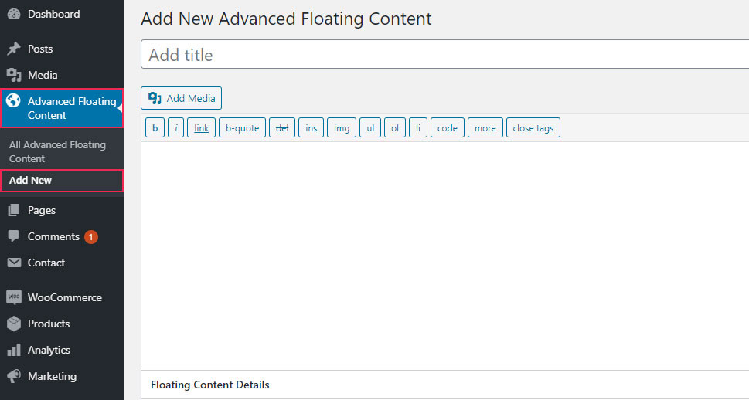Viewport: 749px width, 400px height.
Task: Open the Analytics bar chart icon
Action: [14, 350]
